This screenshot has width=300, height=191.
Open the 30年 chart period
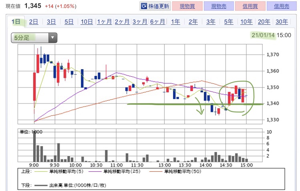(x=282, y=22)
